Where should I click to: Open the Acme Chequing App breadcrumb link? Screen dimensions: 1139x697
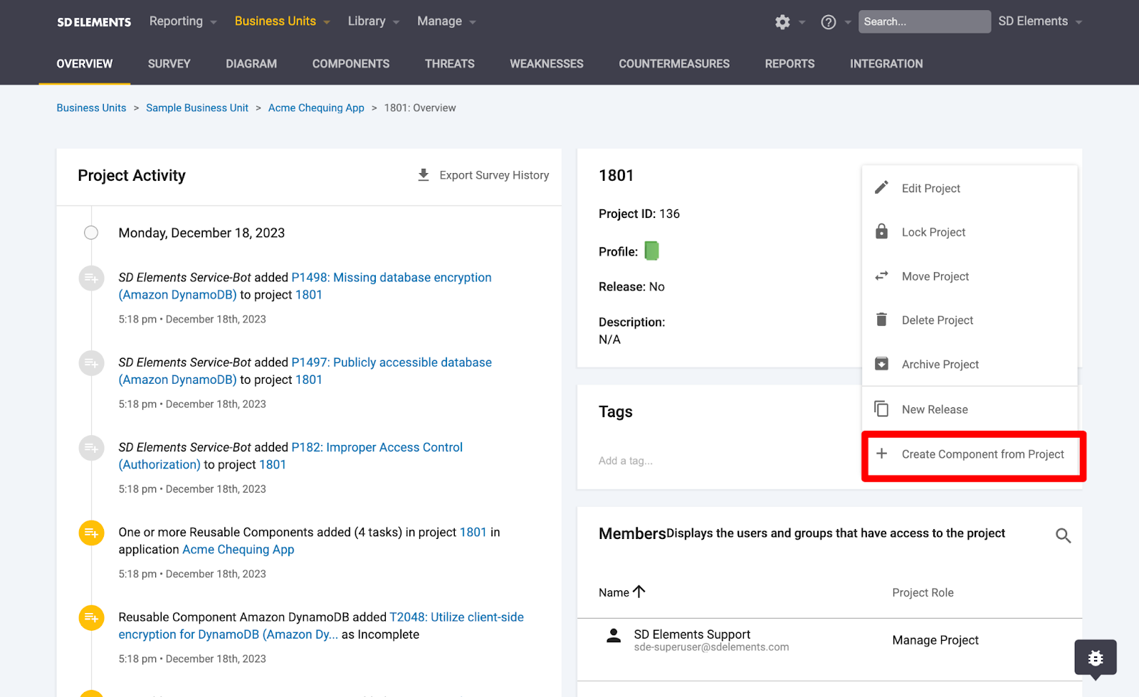[316, 108]
